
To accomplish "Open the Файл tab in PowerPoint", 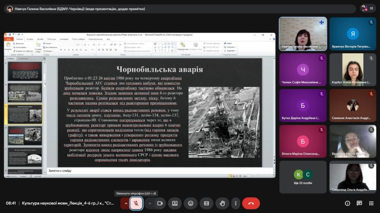I will click(9, 39).
